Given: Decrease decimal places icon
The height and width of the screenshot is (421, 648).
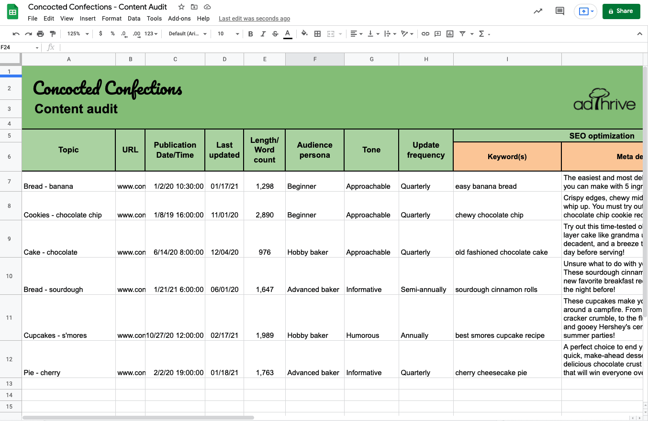Looking at the screenshot, I should click(124, 34).
